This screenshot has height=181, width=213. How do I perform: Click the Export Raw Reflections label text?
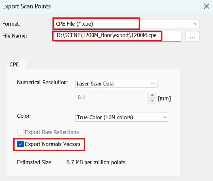52,132
